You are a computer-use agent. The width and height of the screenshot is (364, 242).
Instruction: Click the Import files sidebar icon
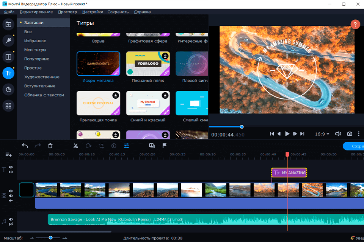[8, 25]
